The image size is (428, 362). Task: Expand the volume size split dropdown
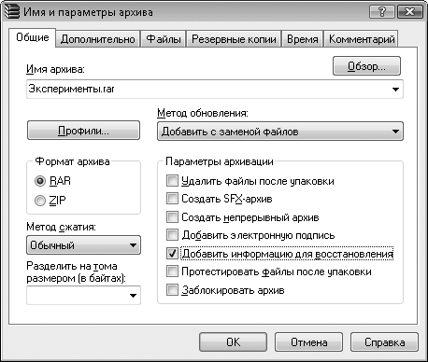click(133, 295)
